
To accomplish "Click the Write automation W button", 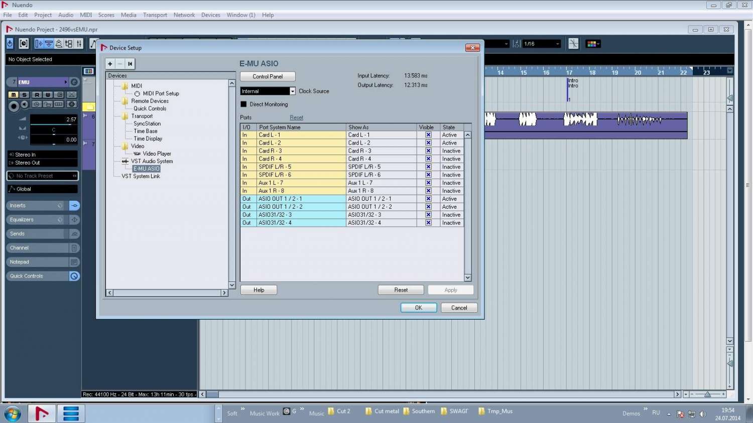I will (48, 95).
